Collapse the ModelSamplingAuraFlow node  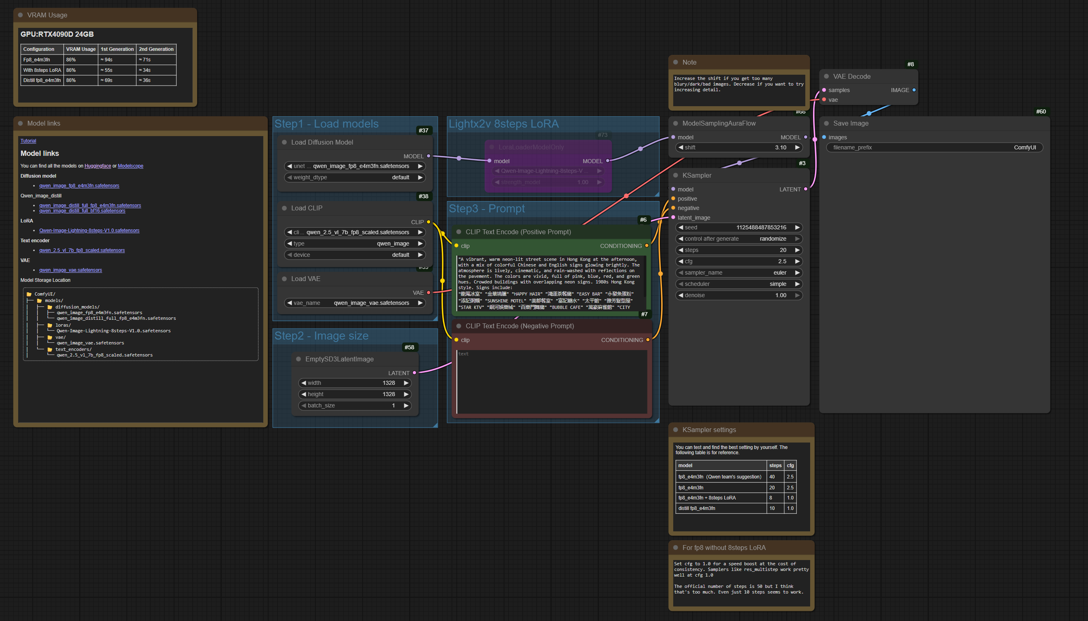click(x=675, y=123)
